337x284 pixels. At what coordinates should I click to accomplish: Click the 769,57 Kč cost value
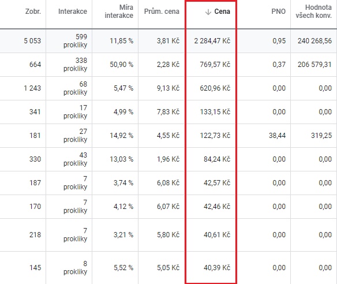215,65
